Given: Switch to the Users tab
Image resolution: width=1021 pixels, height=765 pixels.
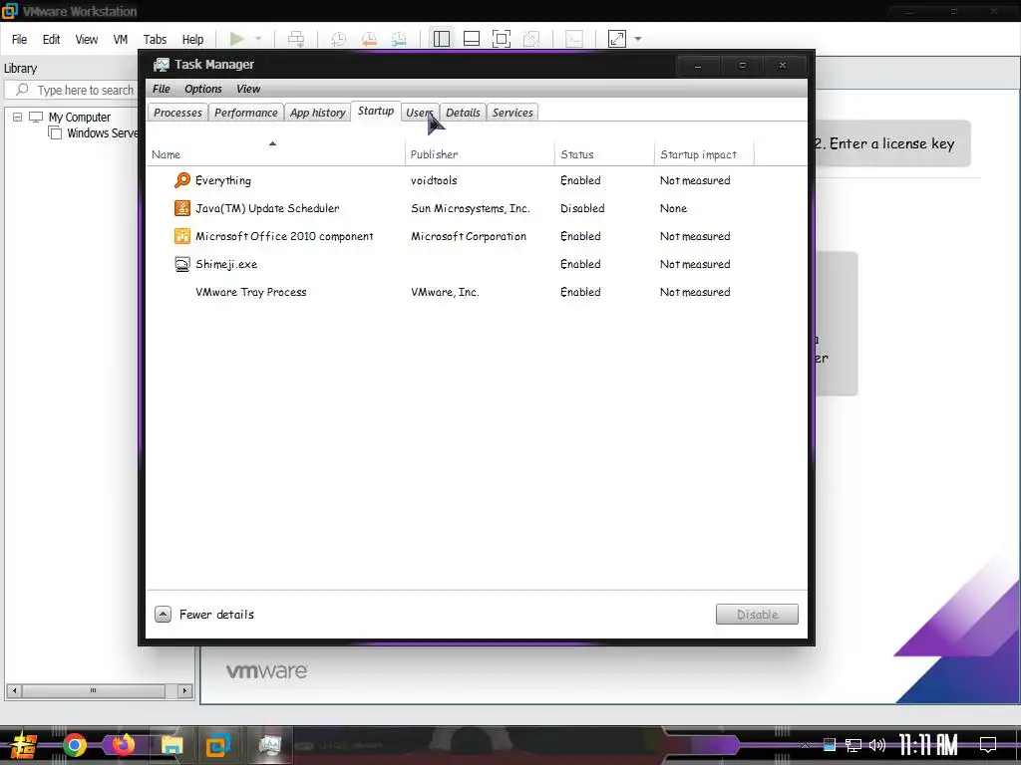Looking at the screenshot, I should pyautogui.click(x=420, y=113).
